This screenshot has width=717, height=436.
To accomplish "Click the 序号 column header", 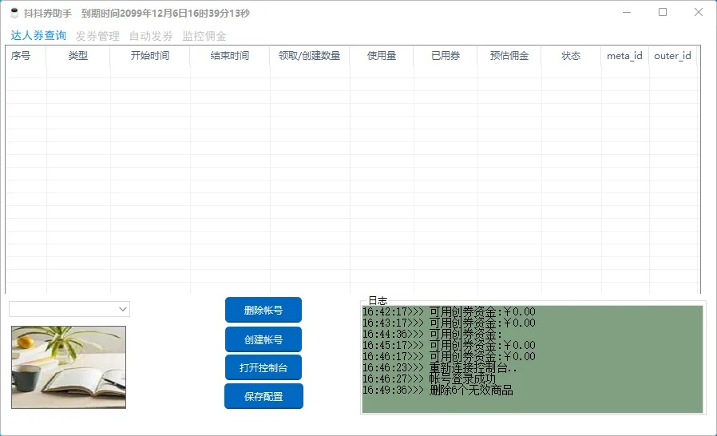I will [x=26, y=56].
